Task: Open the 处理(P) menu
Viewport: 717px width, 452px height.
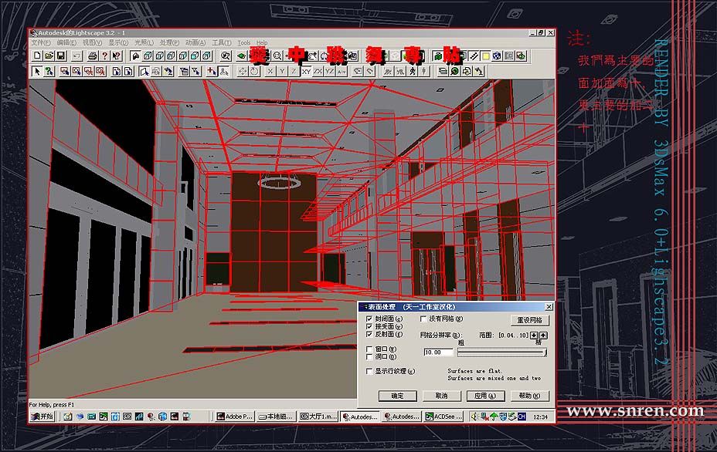Action: 169,42
